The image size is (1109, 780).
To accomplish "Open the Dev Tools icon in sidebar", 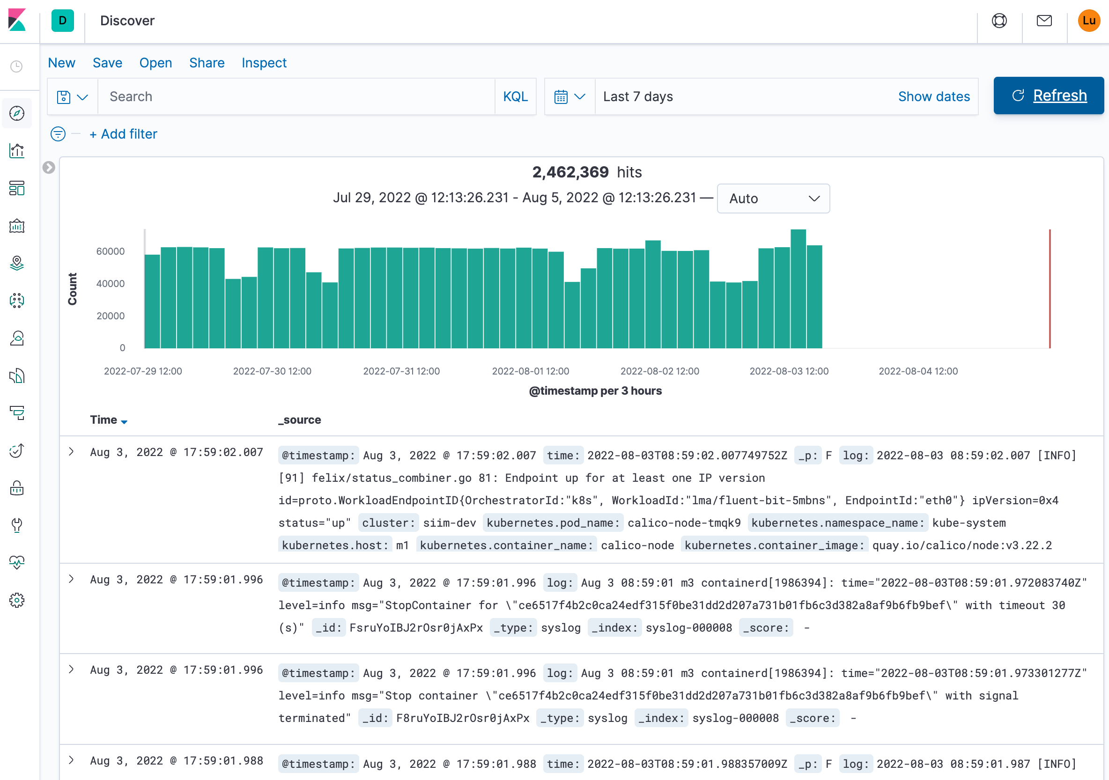I will pyautogui.click(x=16, y=525).
